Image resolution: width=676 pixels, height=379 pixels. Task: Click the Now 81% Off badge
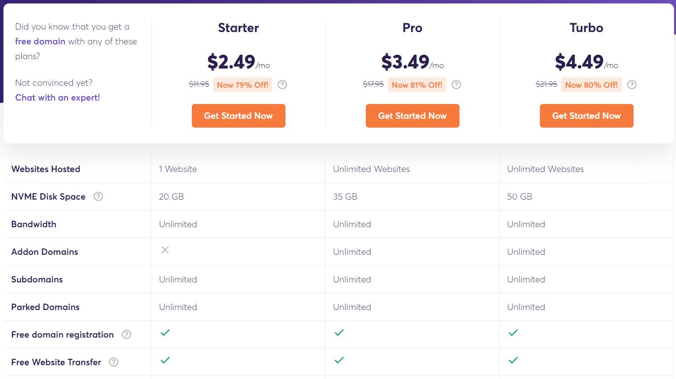click(x=417, y=85)
